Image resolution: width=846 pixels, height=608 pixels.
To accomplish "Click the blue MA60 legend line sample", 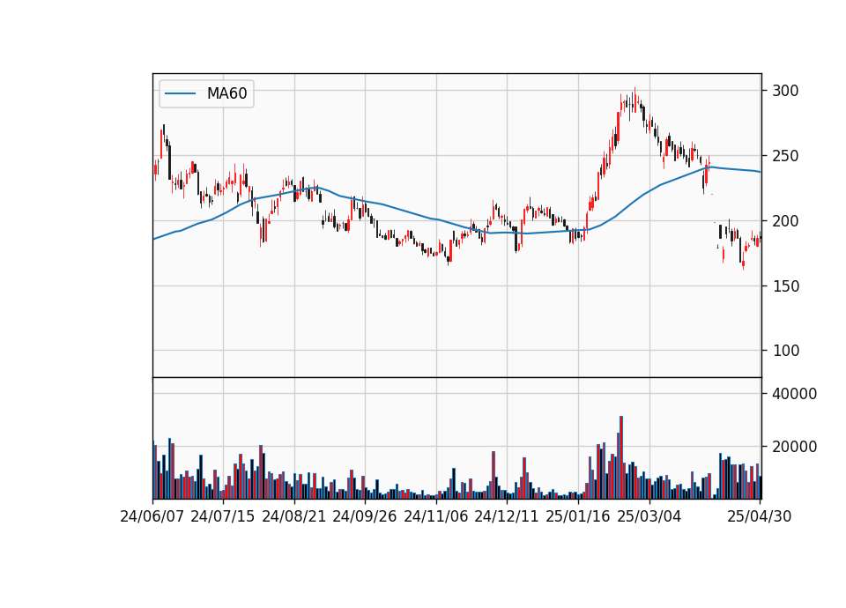I will pos(180,94).
